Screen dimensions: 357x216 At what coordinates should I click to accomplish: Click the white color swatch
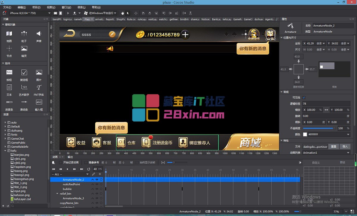click(305, 135)
